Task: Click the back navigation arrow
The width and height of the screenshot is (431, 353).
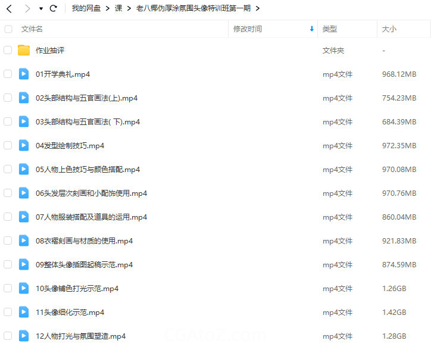Action: pyautogui.click(x=9, y=8)
